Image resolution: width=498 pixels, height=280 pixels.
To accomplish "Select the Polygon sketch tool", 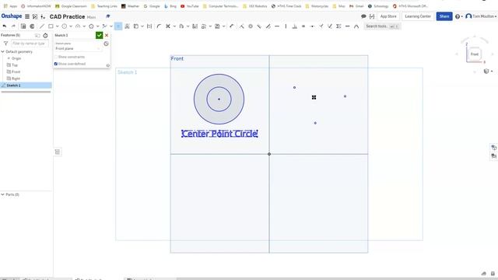I will (92, 26).
